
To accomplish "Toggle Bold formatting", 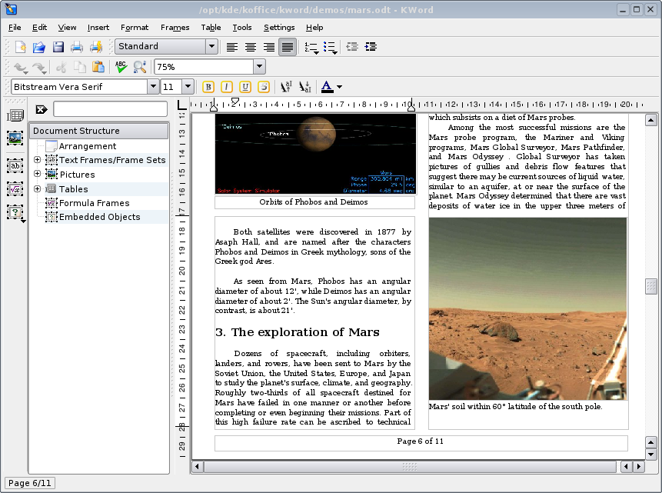I will 208,87.
